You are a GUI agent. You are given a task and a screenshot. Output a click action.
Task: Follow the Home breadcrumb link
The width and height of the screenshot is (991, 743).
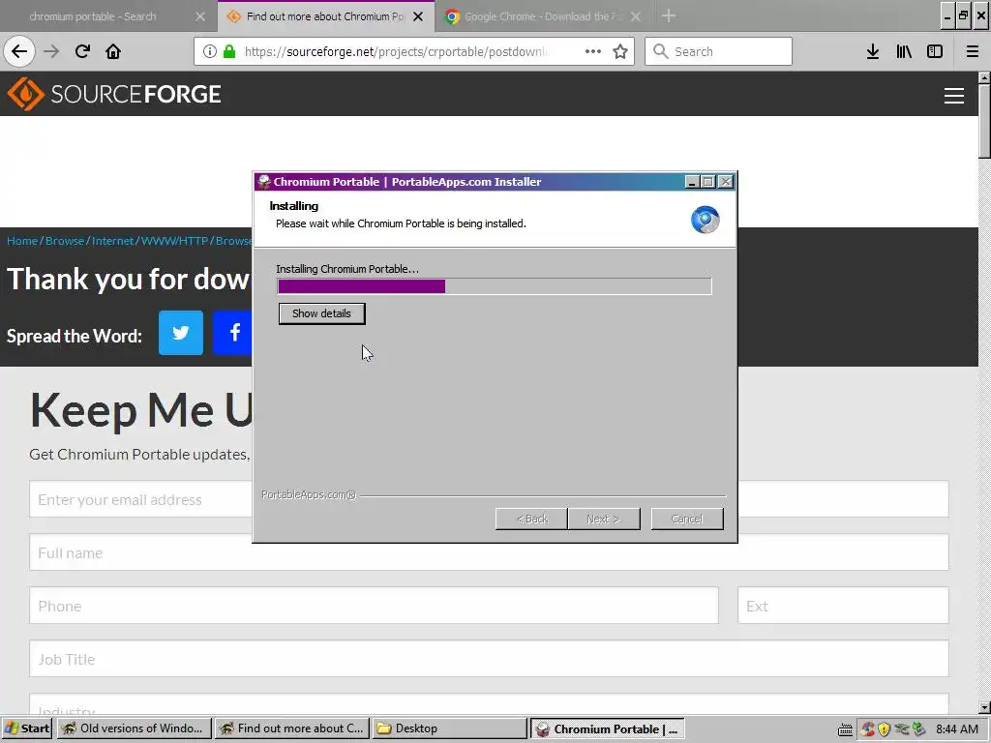(x=22, y=241)
